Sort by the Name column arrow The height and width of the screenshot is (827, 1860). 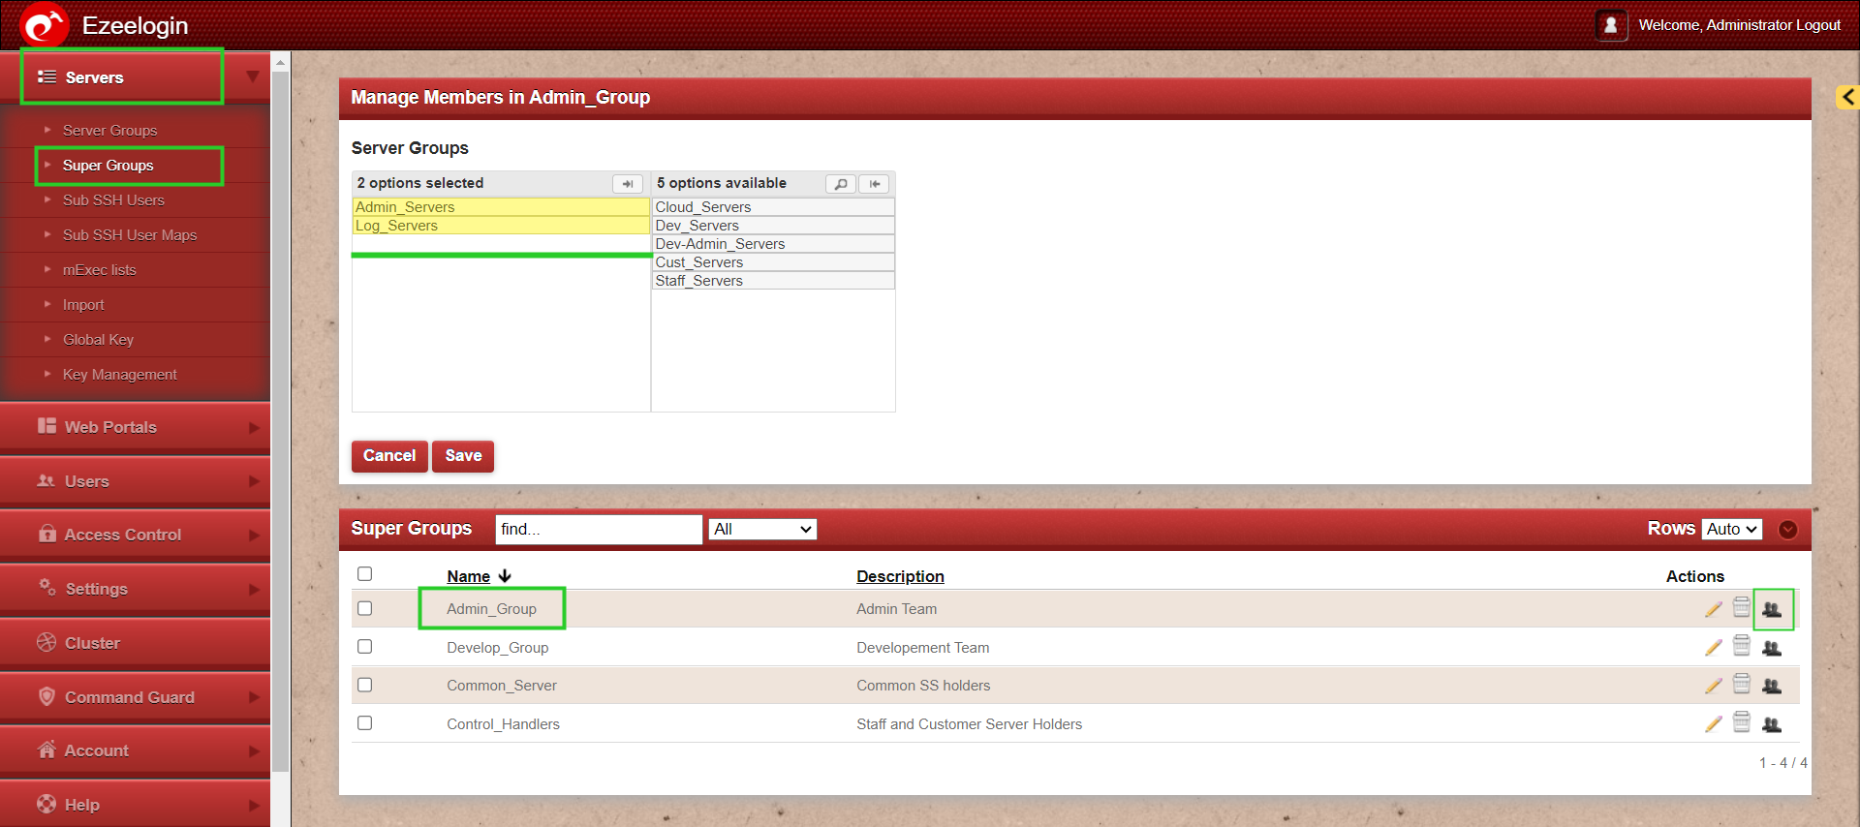pos(505,576)
